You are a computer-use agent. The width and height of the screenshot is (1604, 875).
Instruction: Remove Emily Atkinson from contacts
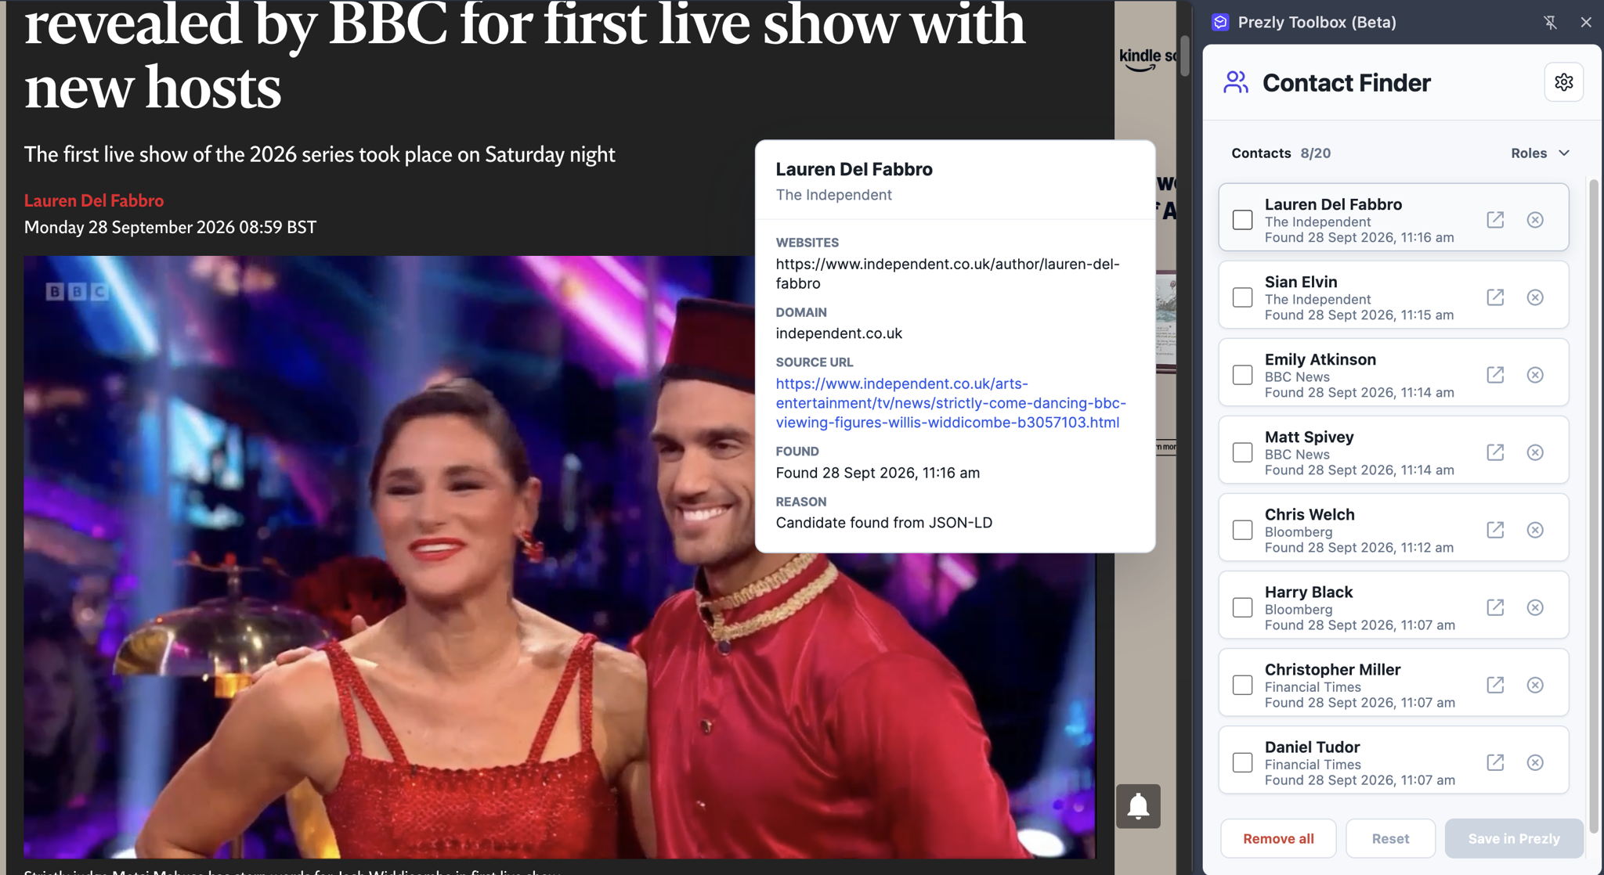click(x=1535, y=375)
